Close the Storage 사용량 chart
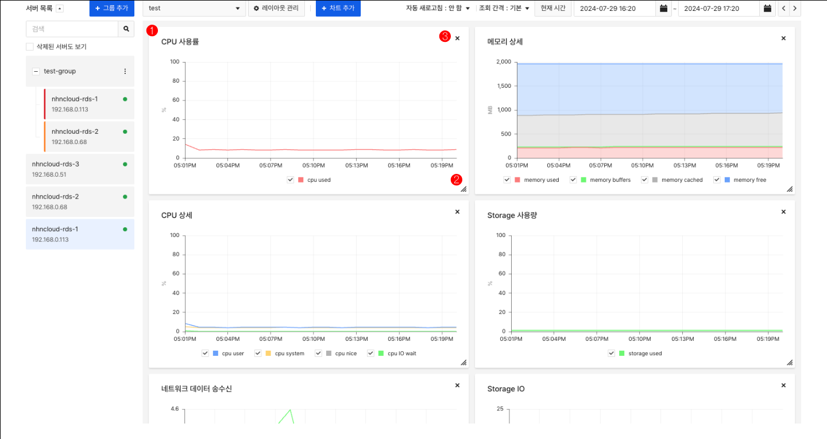The width and height of the screenshot is (827, 439). [x=783, y=212]
